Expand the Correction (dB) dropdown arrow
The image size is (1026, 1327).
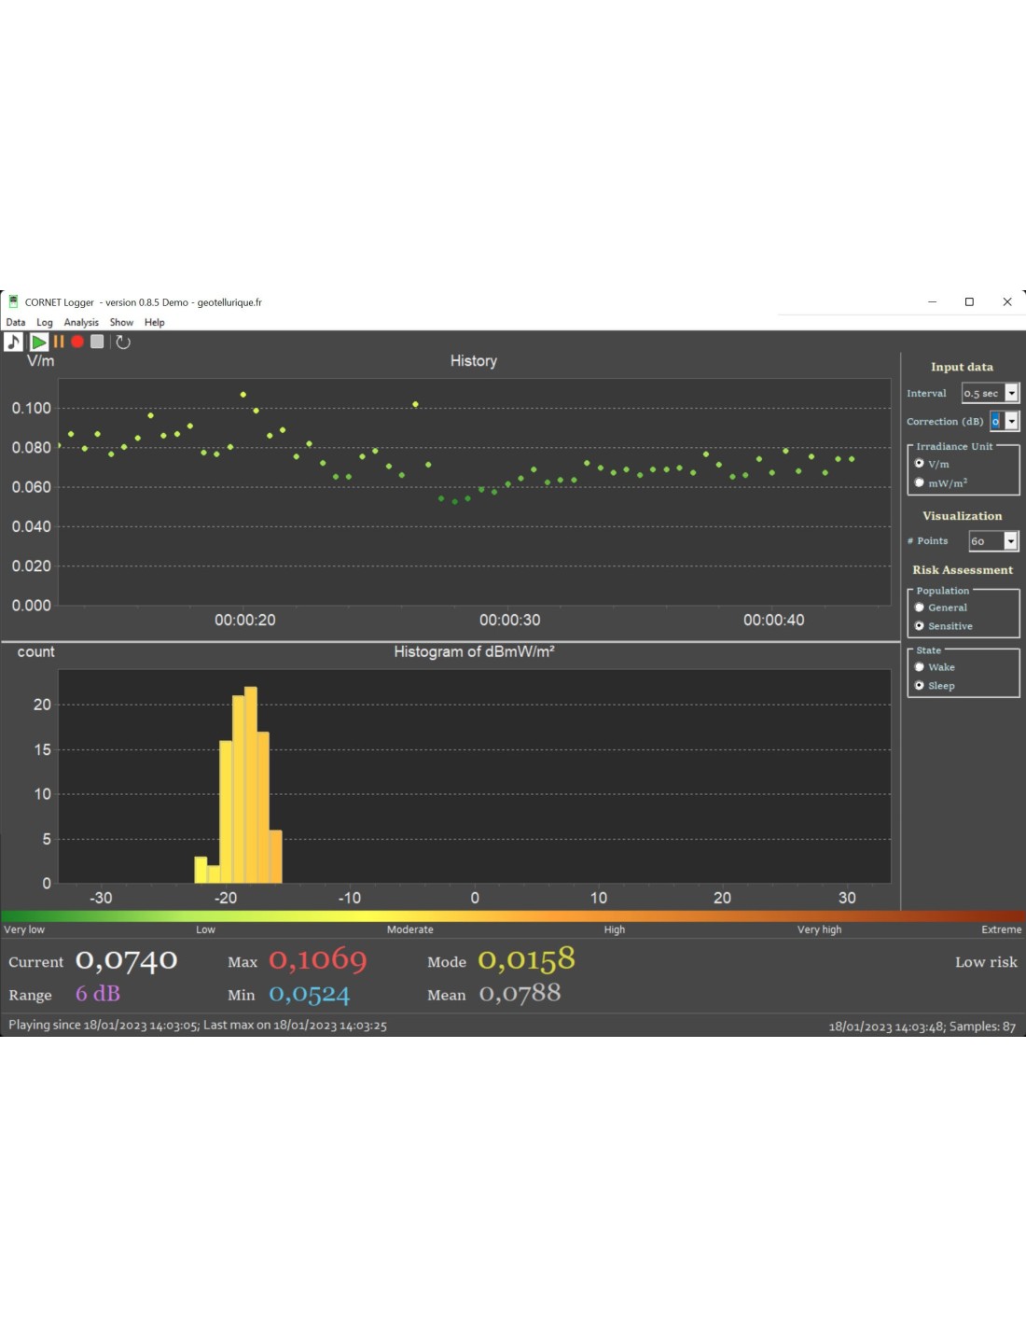point(1012,422)
